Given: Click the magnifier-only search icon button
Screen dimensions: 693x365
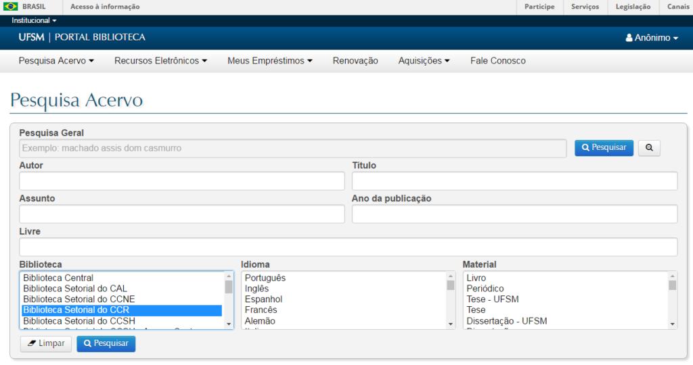Looking at the screenshot, I should 648,148.
